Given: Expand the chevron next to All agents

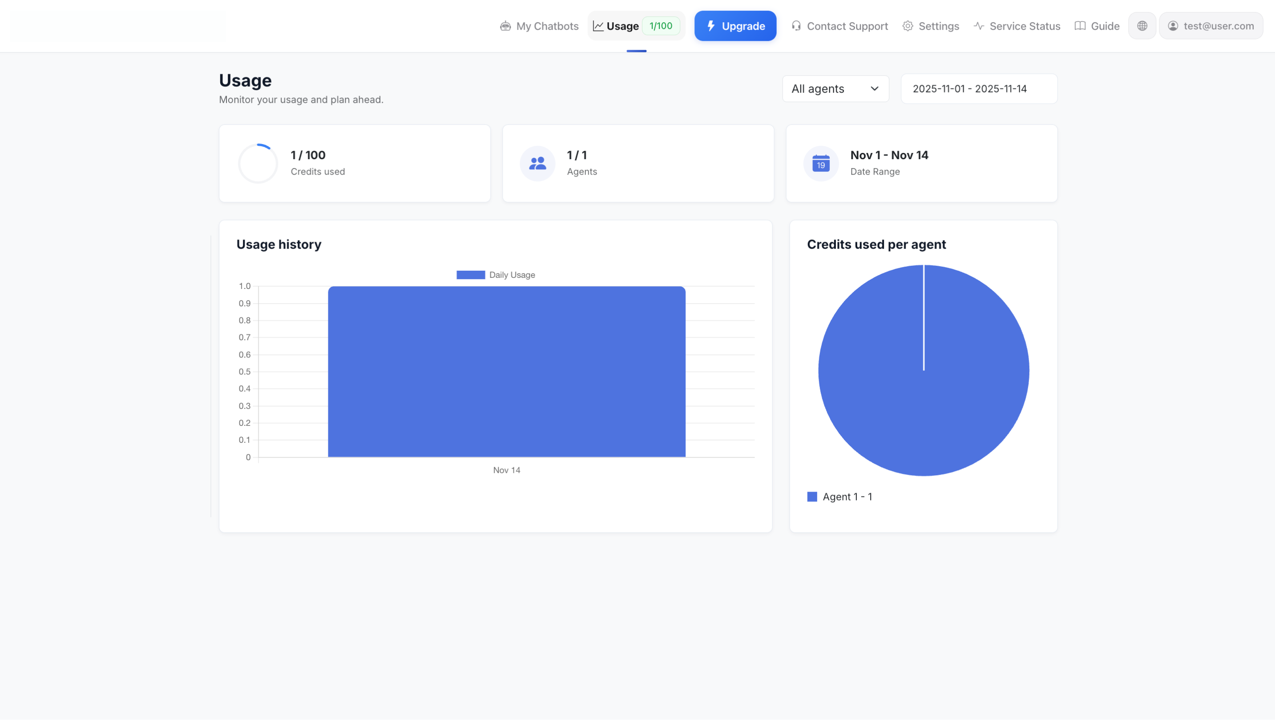Looking at the screenshot, I should tap(874, 88).
